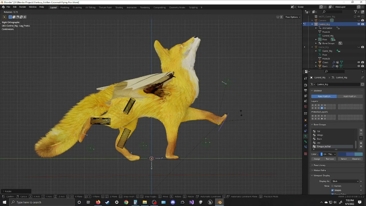Open the Discord taskbar icon
This screenshot has width=366, height=206.
(173, 202)
